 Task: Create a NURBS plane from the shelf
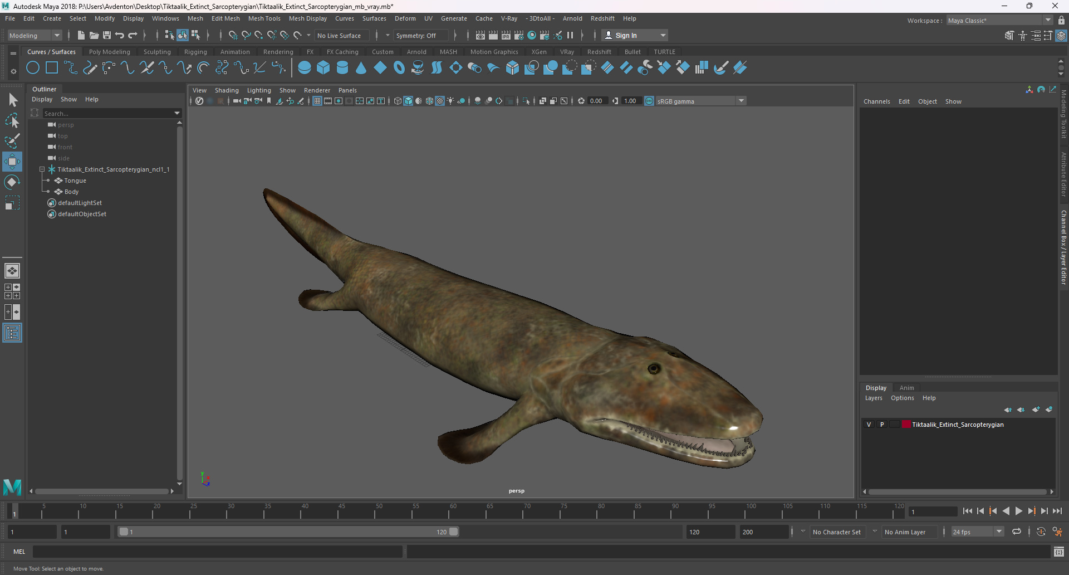coord(380,68)
